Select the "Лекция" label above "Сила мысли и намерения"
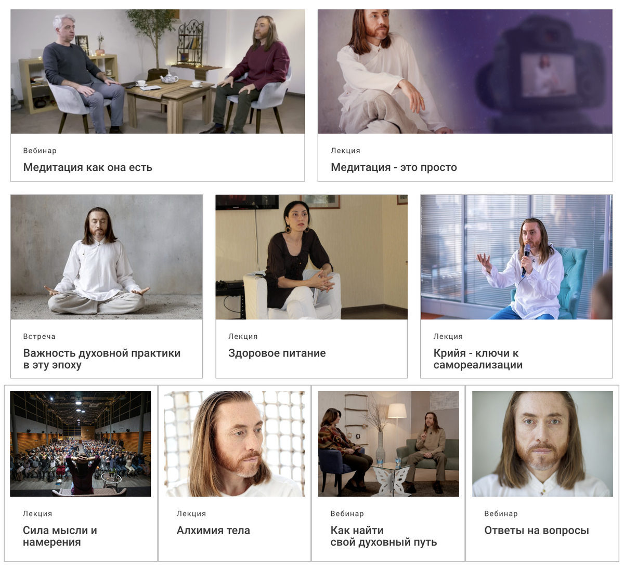 click(x=37, y=514)
